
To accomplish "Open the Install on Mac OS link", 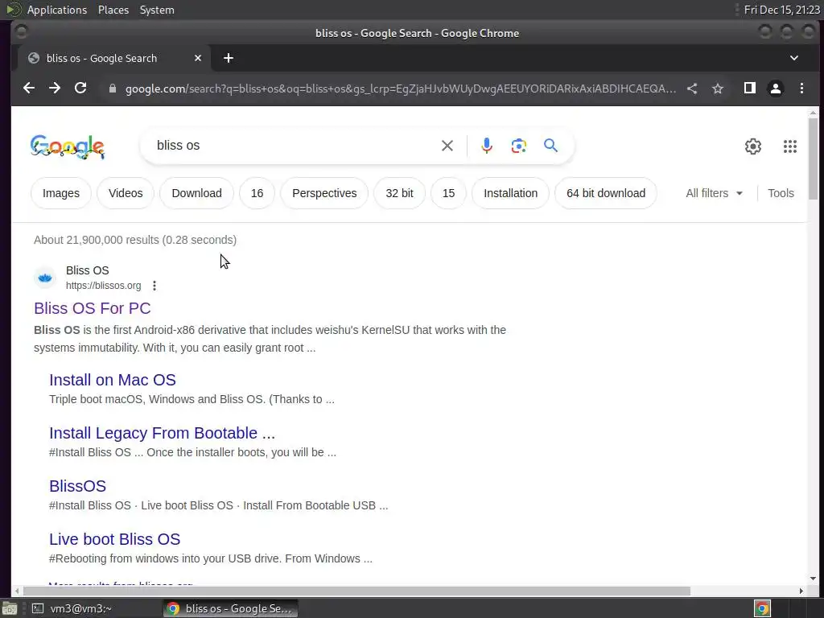I will 113,380.
